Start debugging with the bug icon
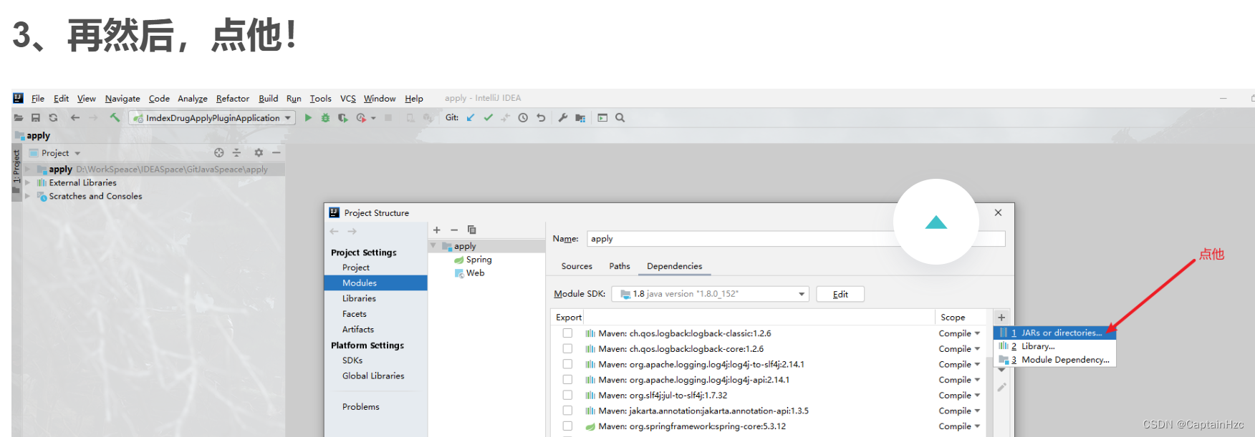 click(325, 118)
